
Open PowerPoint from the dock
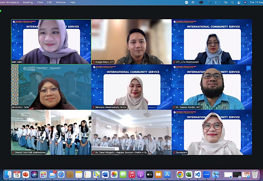pyautogui.click(x=26, y=175)
